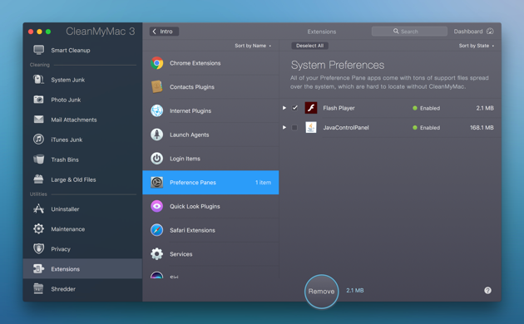Open the Sort by State dropdown
This screenshot has height=324, width=524.
click(x=477, y=46)
